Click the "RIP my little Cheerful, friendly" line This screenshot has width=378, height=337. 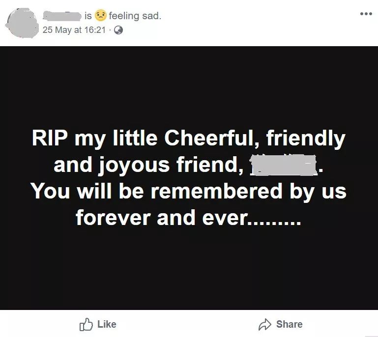(x=189, y=139)
